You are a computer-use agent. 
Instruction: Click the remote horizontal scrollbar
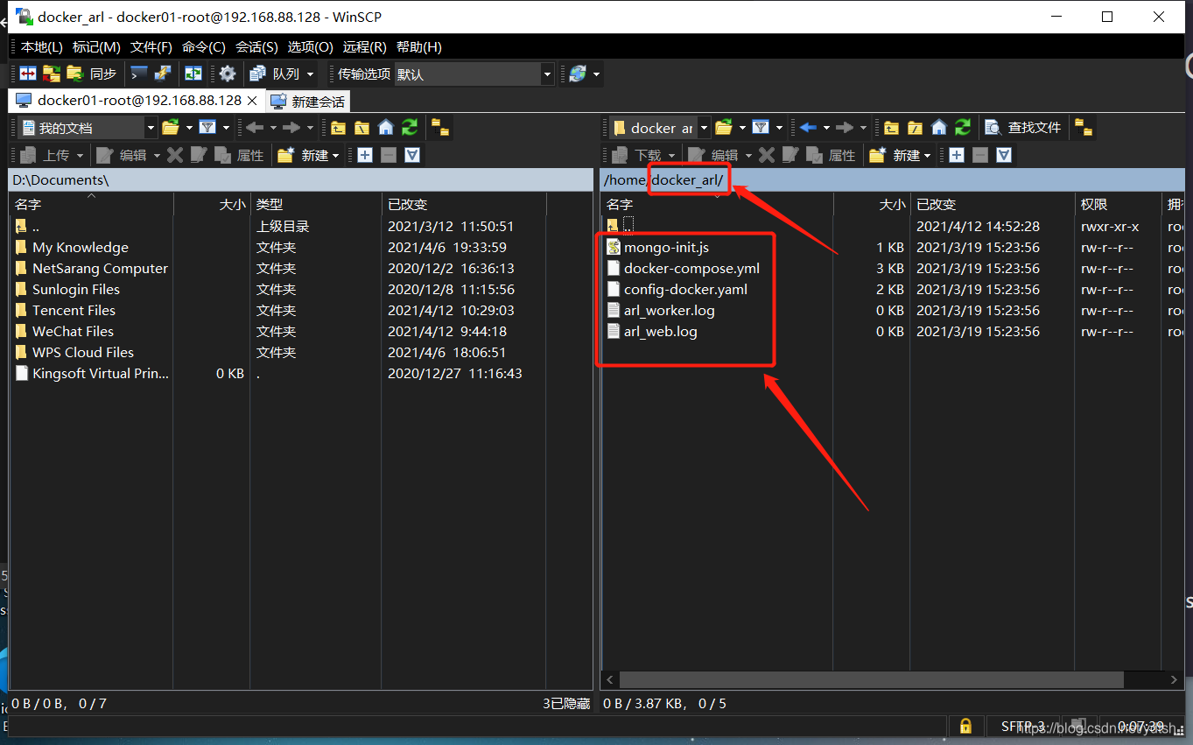pos(871,679)
